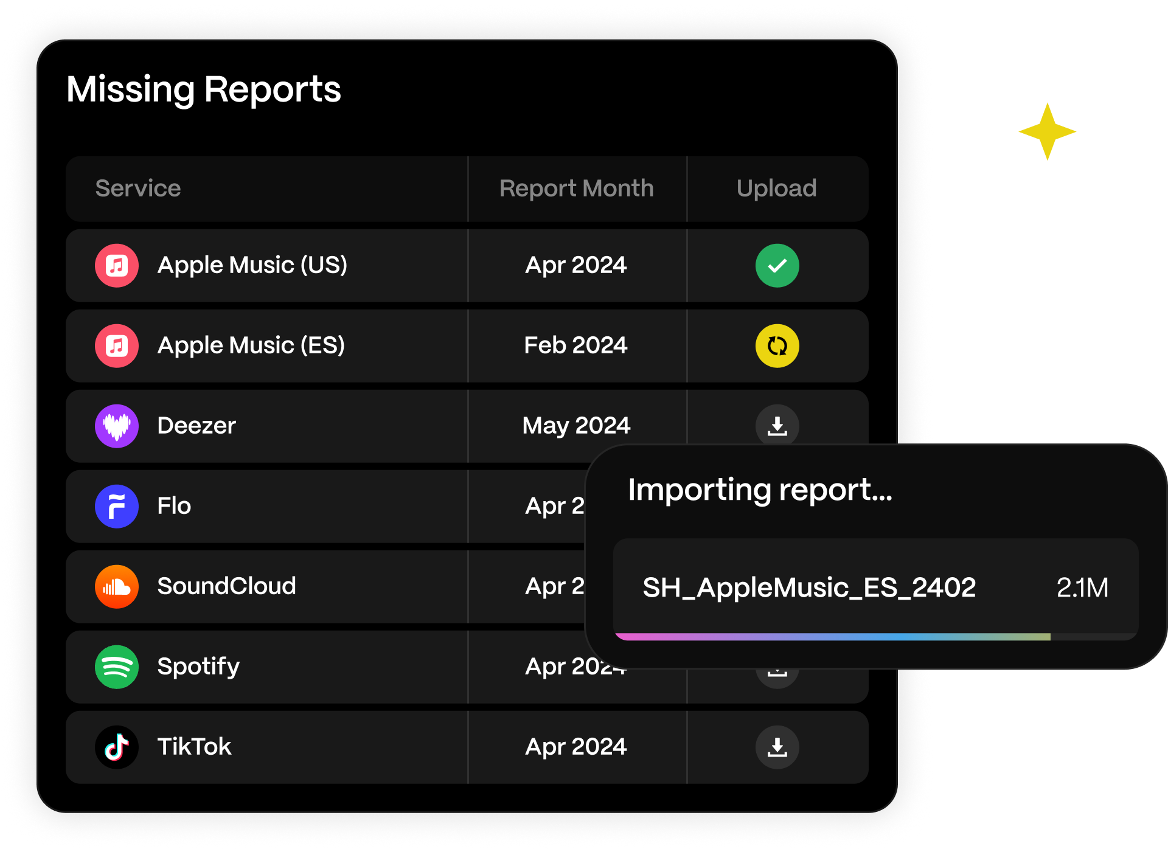
Task: Click the Report Month column header
Action: (x=577, y=189)
